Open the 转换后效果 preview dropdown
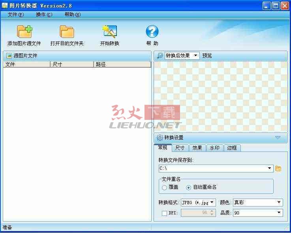 pos(195,56)
